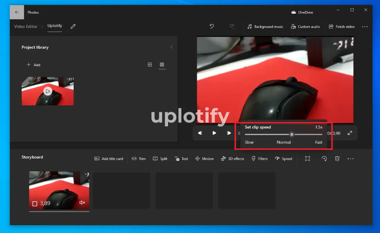The image size is (380, 233).
Task: Click the Project library heading
Action: pos(35,47)
